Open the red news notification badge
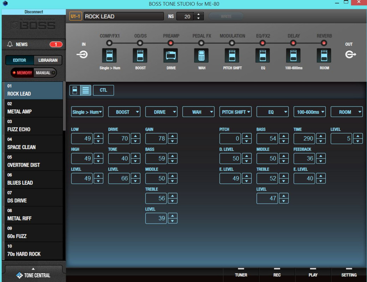Viewport: 367px width, 282px height. pos(56,44)
